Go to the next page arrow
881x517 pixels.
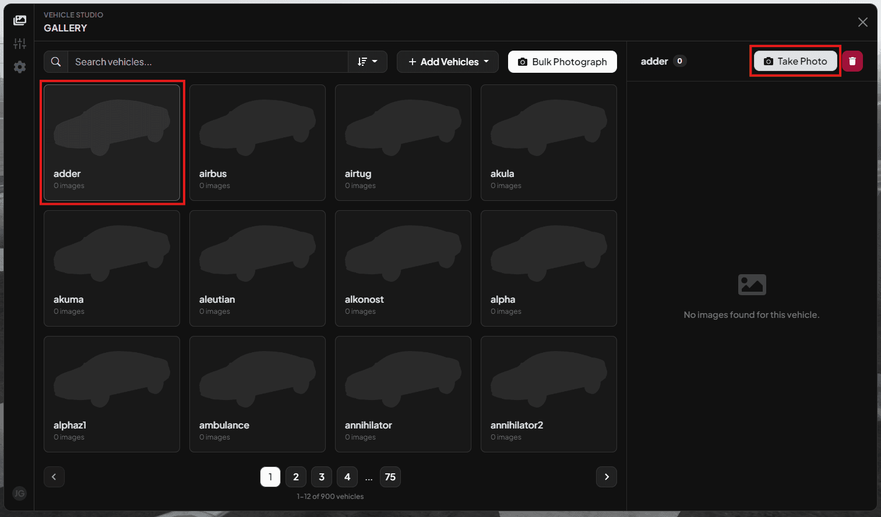(x=607, y=477)
